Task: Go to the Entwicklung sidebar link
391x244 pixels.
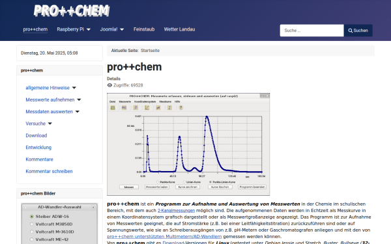Action: [x=38, y=148]
